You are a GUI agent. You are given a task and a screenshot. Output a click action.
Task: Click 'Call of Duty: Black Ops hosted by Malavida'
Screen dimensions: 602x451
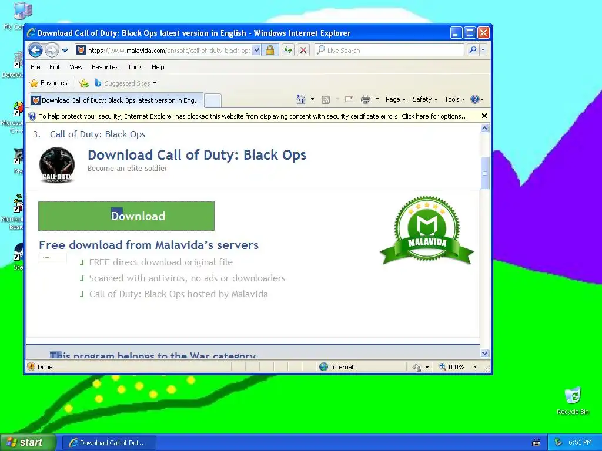coord(179,294)
